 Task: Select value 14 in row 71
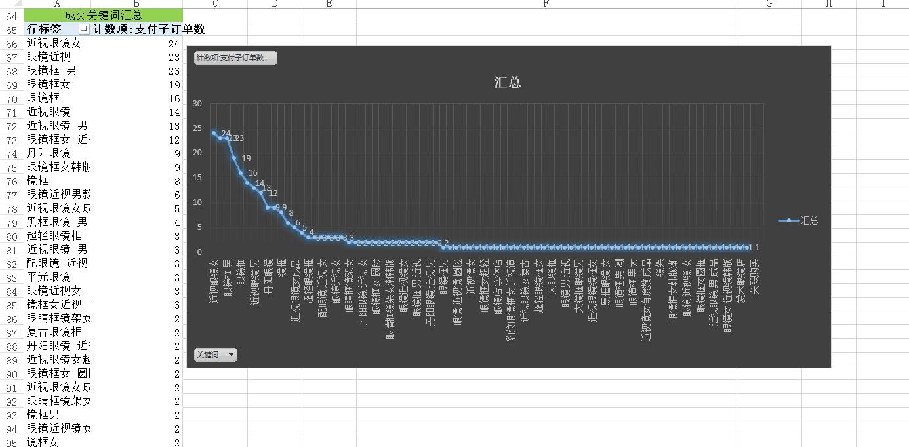[136, 112]
